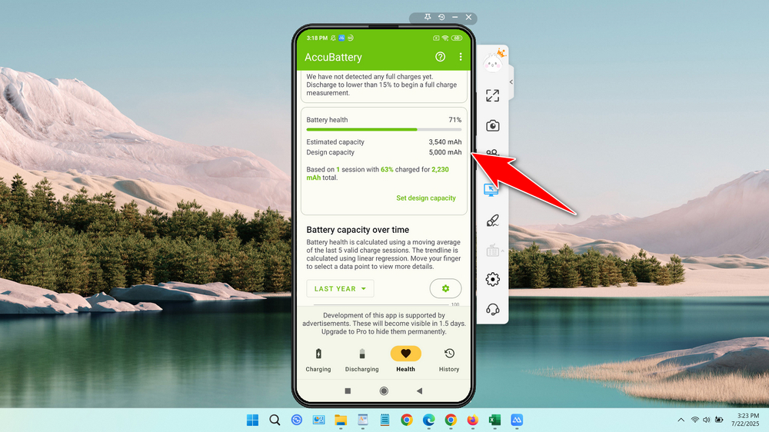Select the Health tab
The image size is (769, 432).
[x=405, y=360]
